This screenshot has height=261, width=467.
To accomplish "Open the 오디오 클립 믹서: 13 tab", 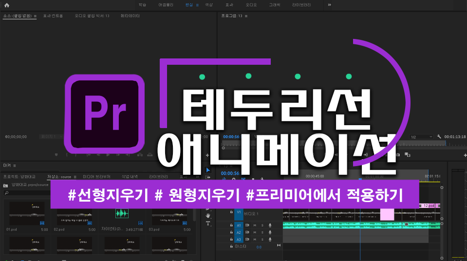I will [92, 16].
